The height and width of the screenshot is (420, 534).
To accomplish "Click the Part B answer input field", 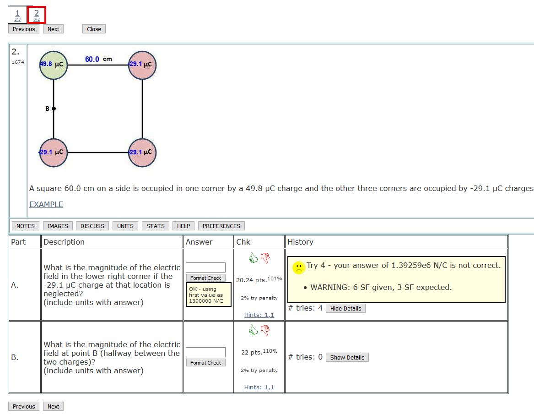I will tap(206, 352).
